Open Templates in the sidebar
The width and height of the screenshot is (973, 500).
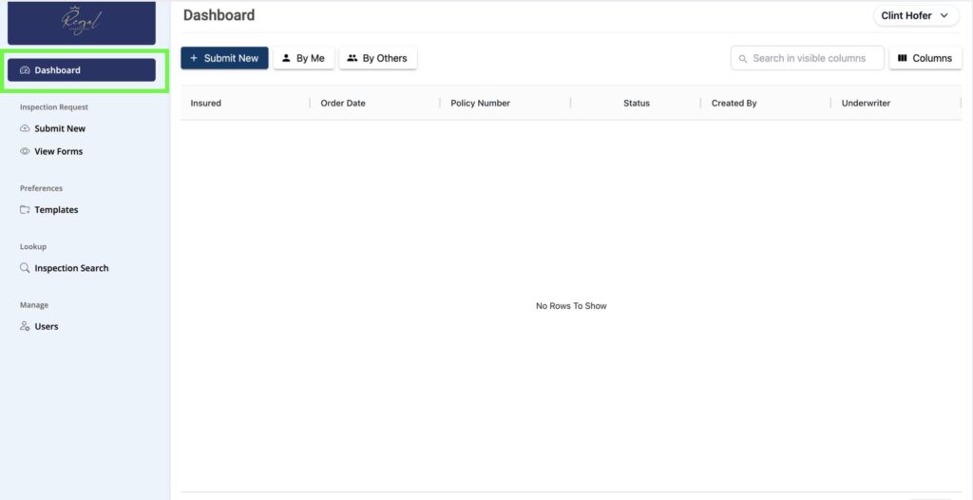tap(56, 210)
